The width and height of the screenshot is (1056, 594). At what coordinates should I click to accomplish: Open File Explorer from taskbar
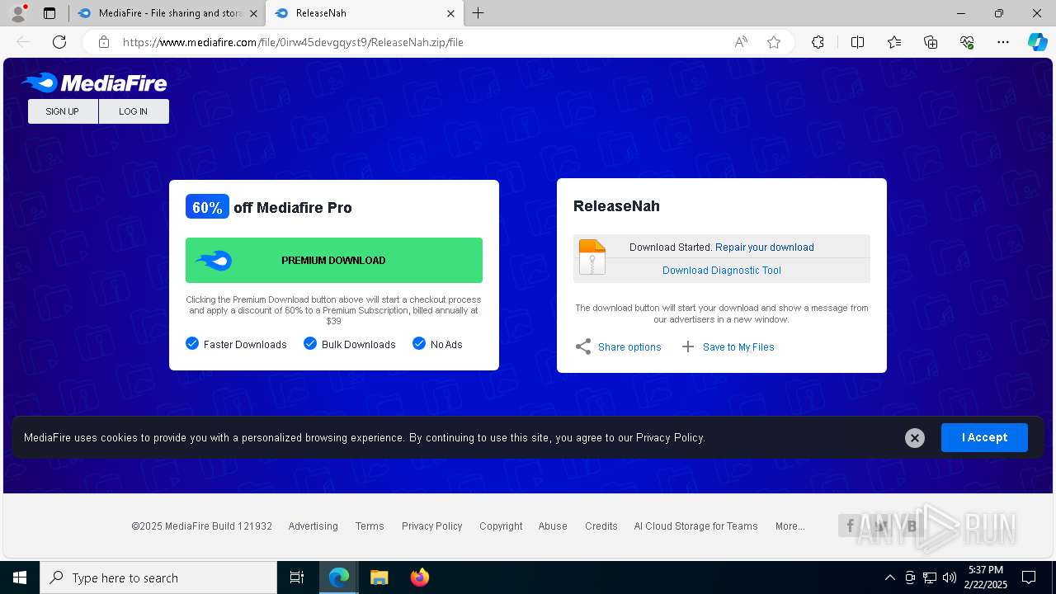[379, 577]
